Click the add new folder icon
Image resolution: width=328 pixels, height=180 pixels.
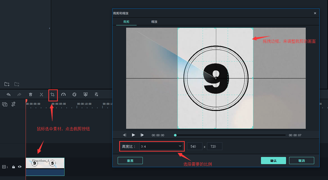[x=7, y=84]
